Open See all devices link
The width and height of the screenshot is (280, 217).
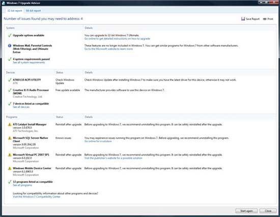pyautogui.click(x=21, y=107)
